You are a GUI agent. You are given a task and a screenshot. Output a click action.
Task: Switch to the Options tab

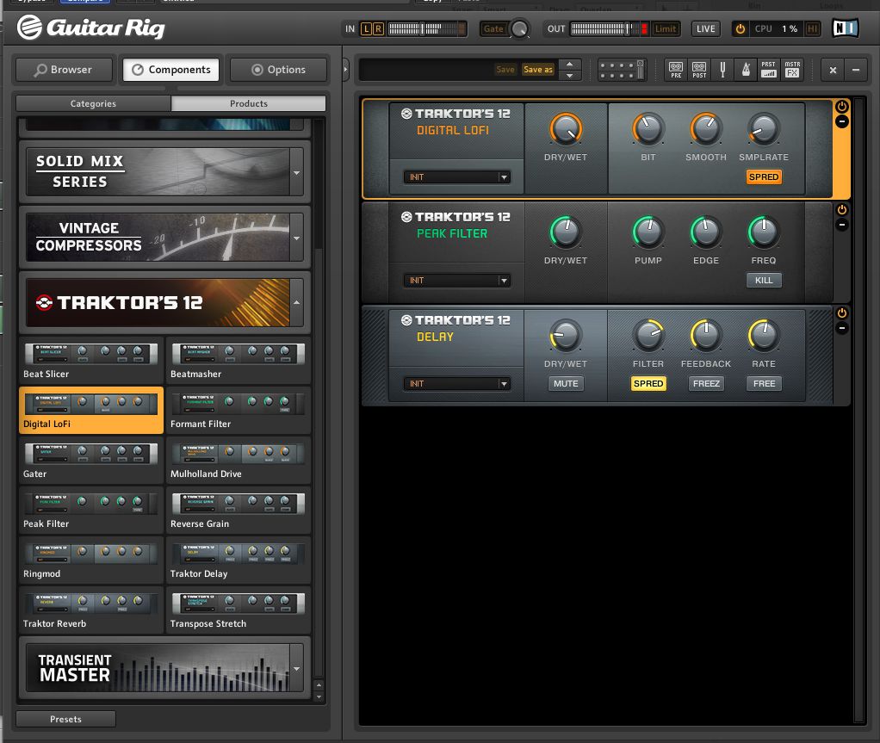click(x=278, y=70)
